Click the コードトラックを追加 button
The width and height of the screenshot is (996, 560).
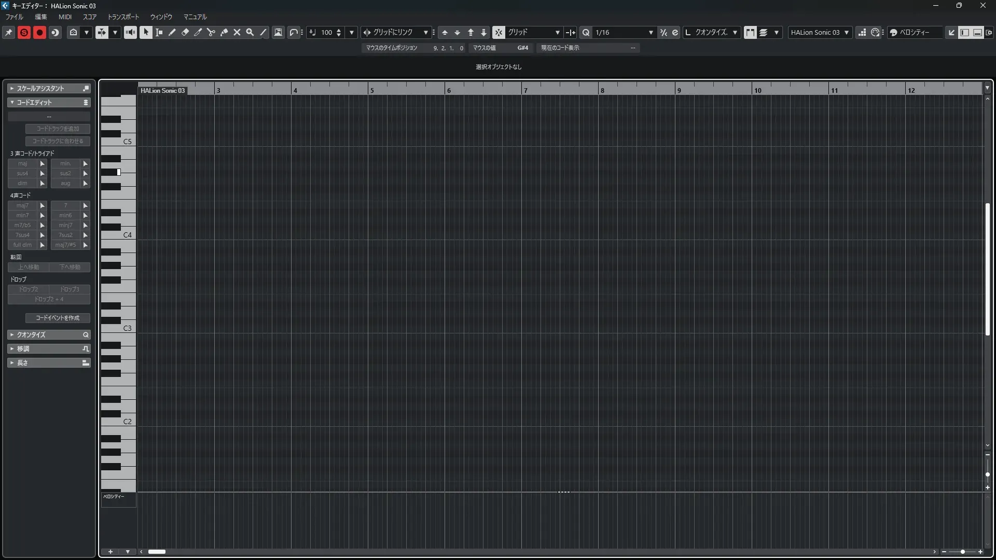pos(58,129)
